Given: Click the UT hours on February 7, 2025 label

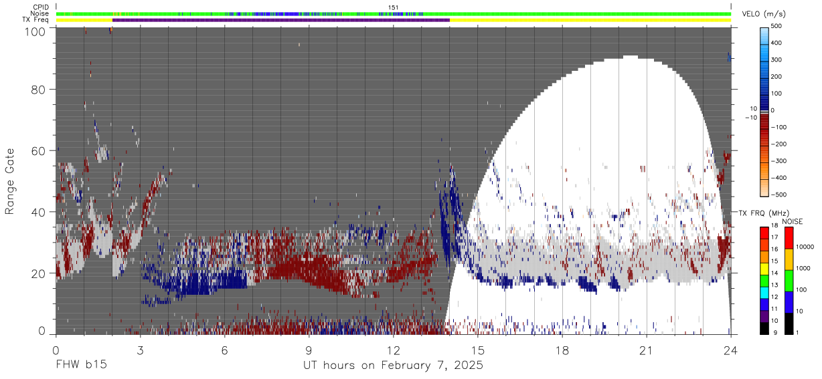Looking at the screenshot, I should (393, 365).
